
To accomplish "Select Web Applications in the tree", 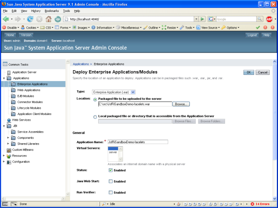I will point(29,90).
